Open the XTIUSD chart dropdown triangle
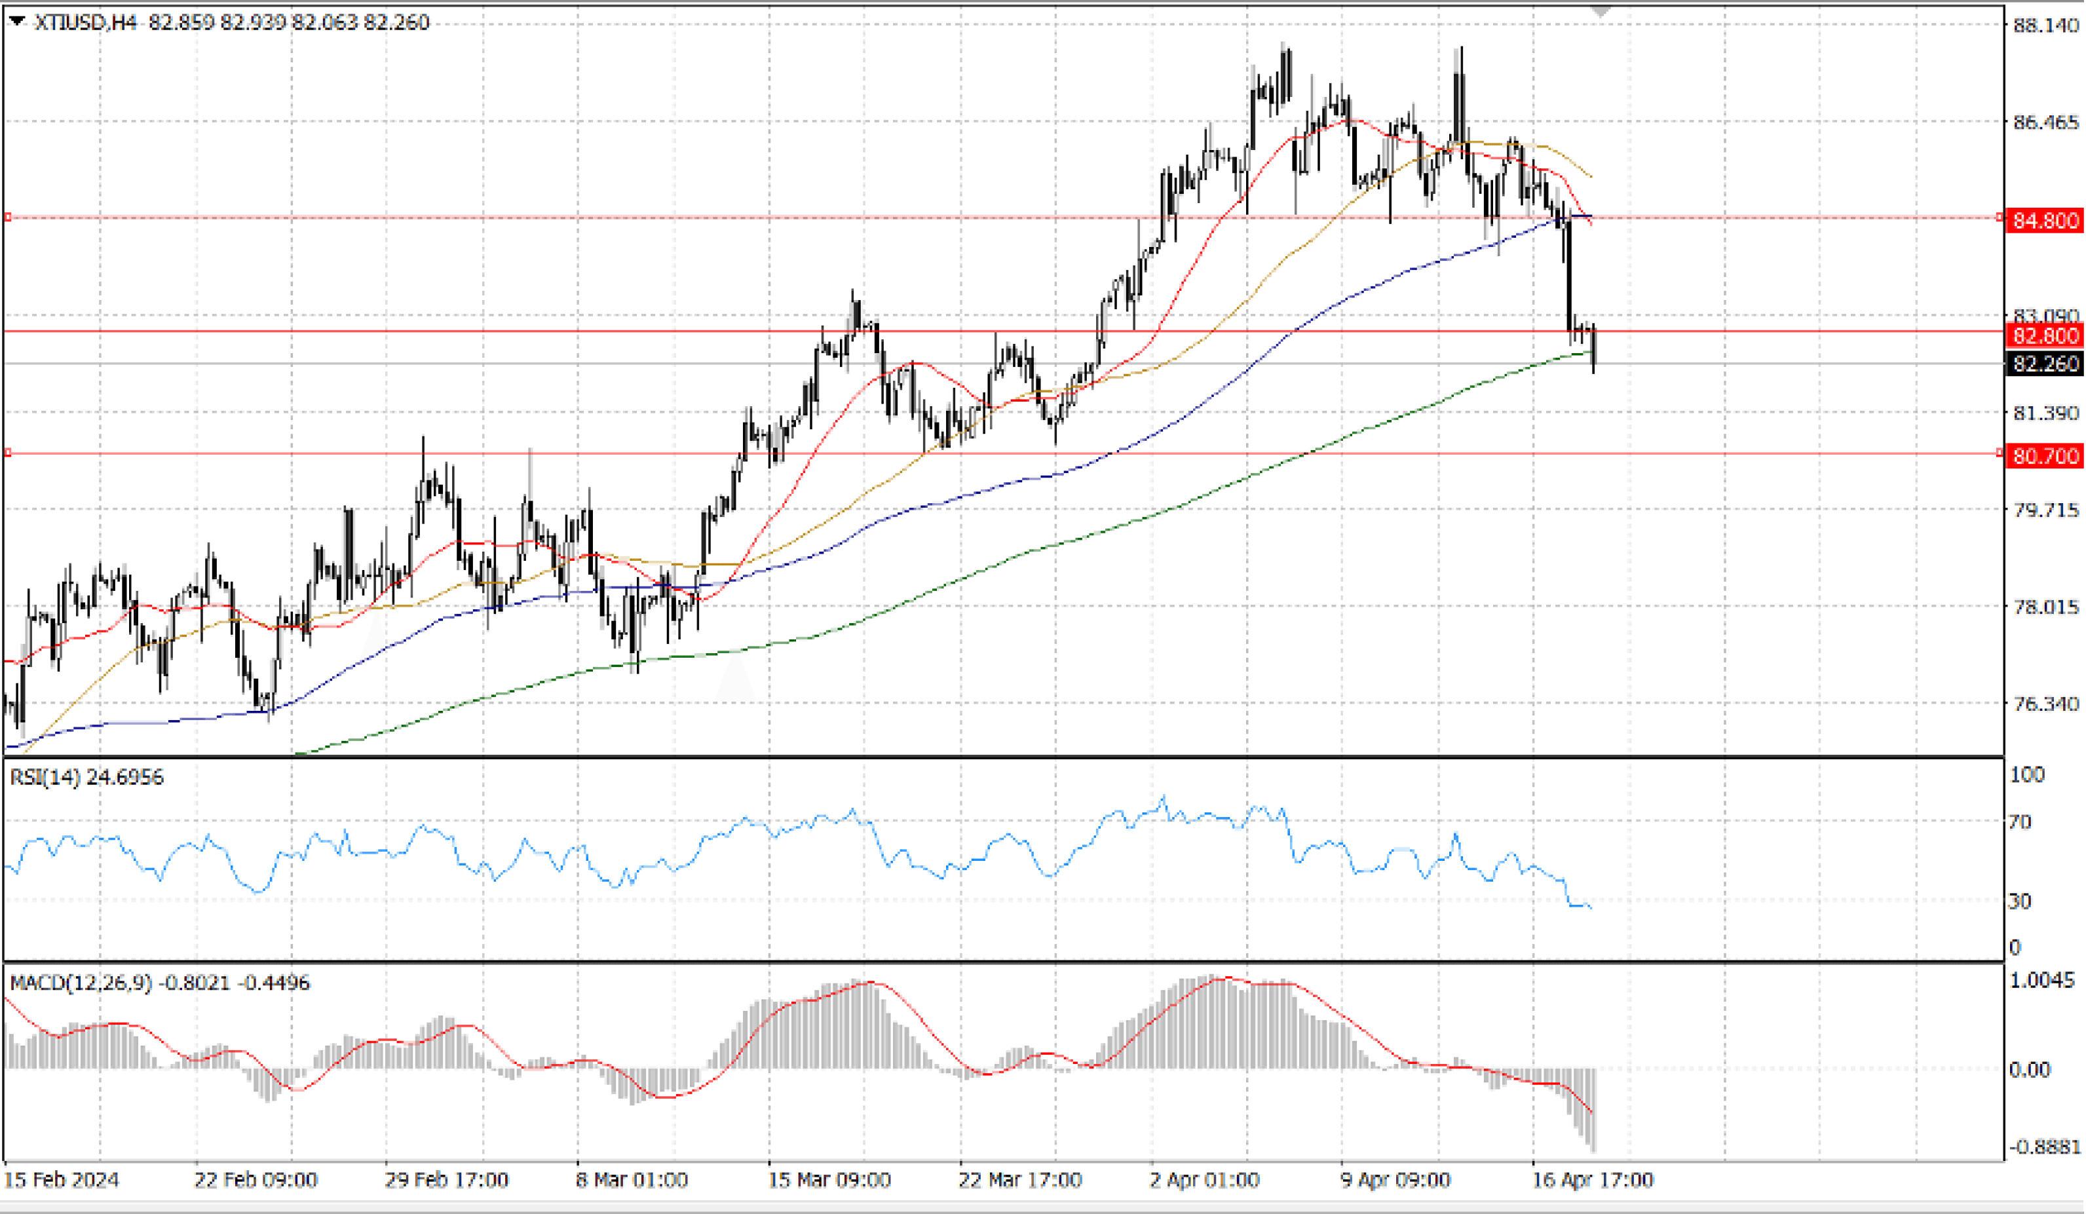Image resolution: width=2086 pixels, height=1214 pixels. pyautogui.click(x=18, y=21)
